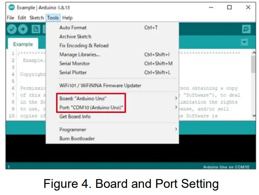This screenshot has width=259, height=195.
Task: Select Board: "Arduino Uno" entry
Action: [x=112, y=99]
